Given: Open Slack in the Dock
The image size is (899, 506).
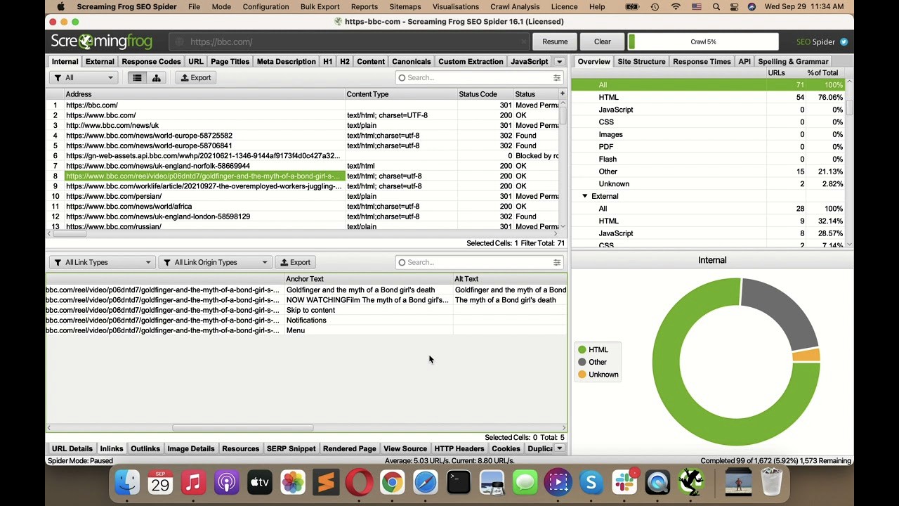Looking at the screenshot, I should pos(624,483).
